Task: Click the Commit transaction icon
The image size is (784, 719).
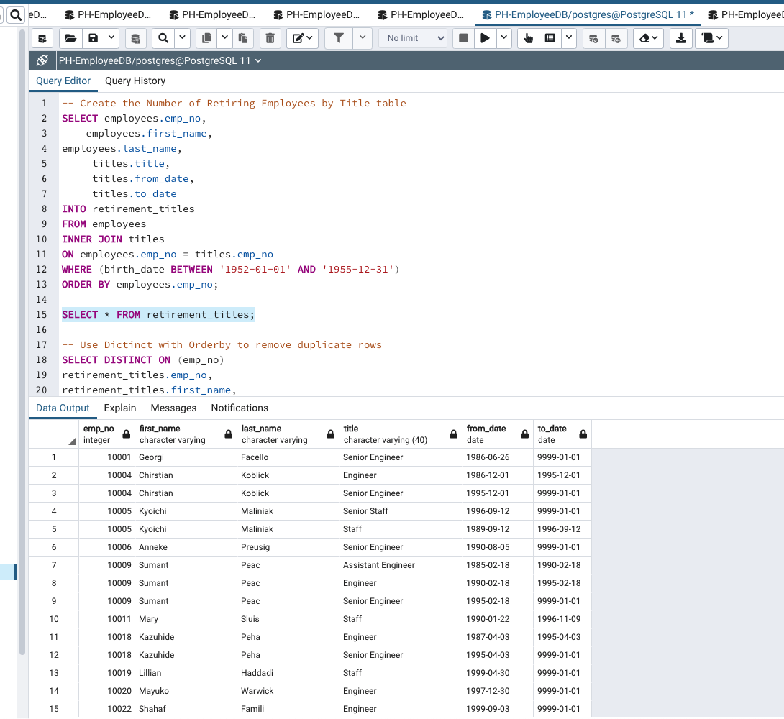Action: (593, 39)
